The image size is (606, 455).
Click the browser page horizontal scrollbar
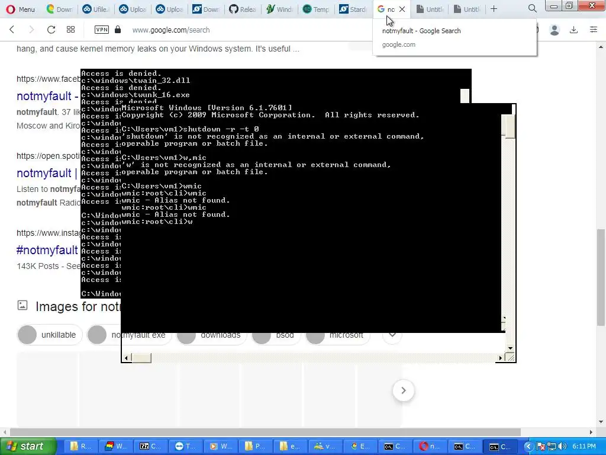(265, 432)
